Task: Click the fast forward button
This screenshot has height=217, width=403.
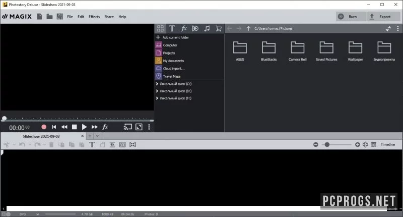Action: [x=94, y=127]
